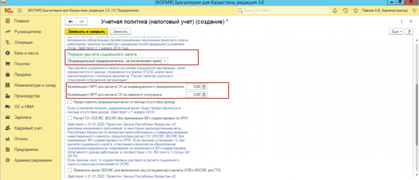Screen dimensions: 419x180
Task: Open the main hamburger menu
Action: tap(19, 11)
